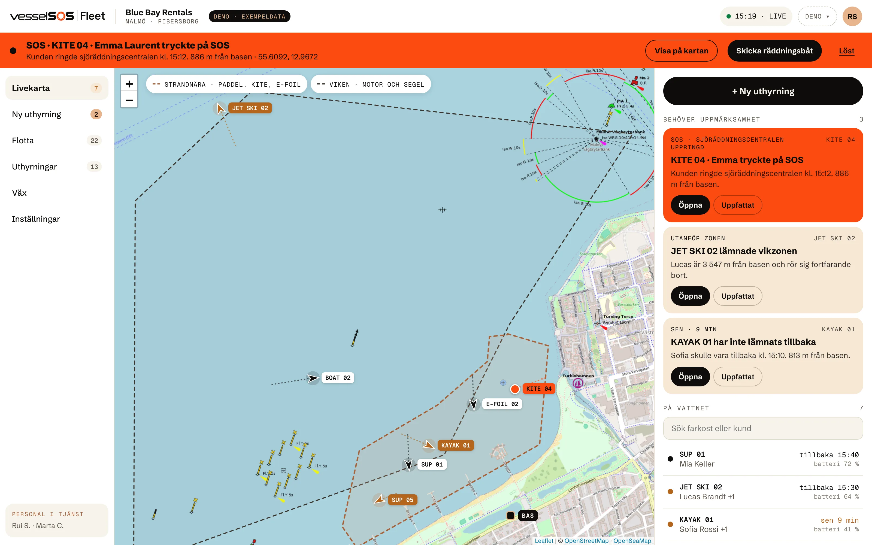Open the KITE 04 SOS alert card
Image resolution: width=872 pixels, height=545 pixels.
[x=690, y=205]
